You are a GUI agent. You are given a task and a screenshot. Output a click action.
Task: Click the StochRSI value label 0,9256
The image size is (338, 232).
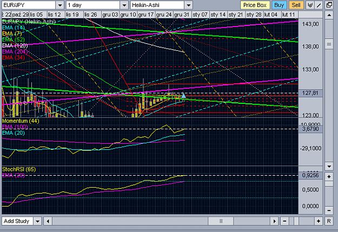(x=310, y=175)
